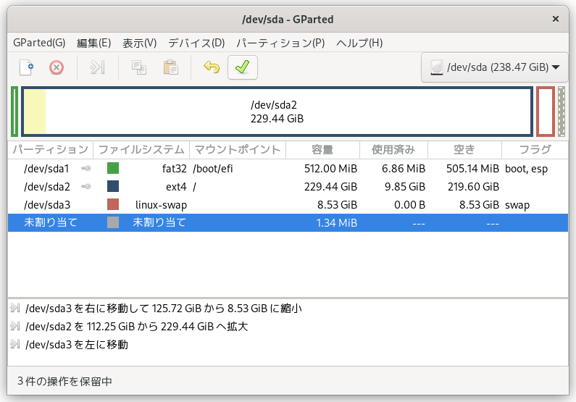The width and height of the screenshot is (576, 402).
Task: Apply all operations with green checkmark
Action: (243, 67)
